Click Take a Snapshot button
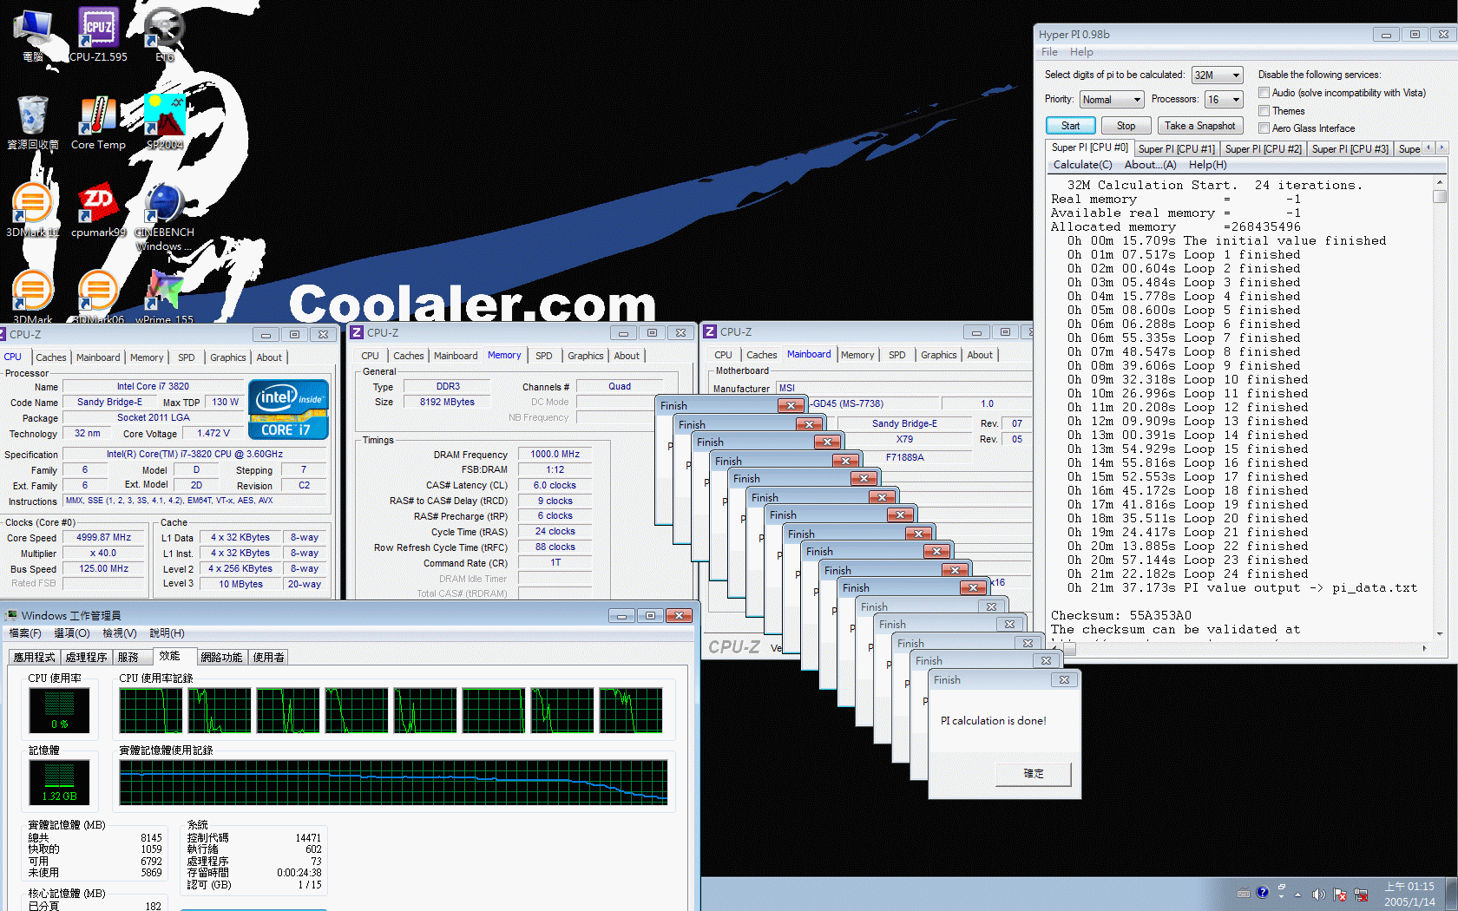The width and height of the screenshot is (1458, 911). click(1199, 126)
